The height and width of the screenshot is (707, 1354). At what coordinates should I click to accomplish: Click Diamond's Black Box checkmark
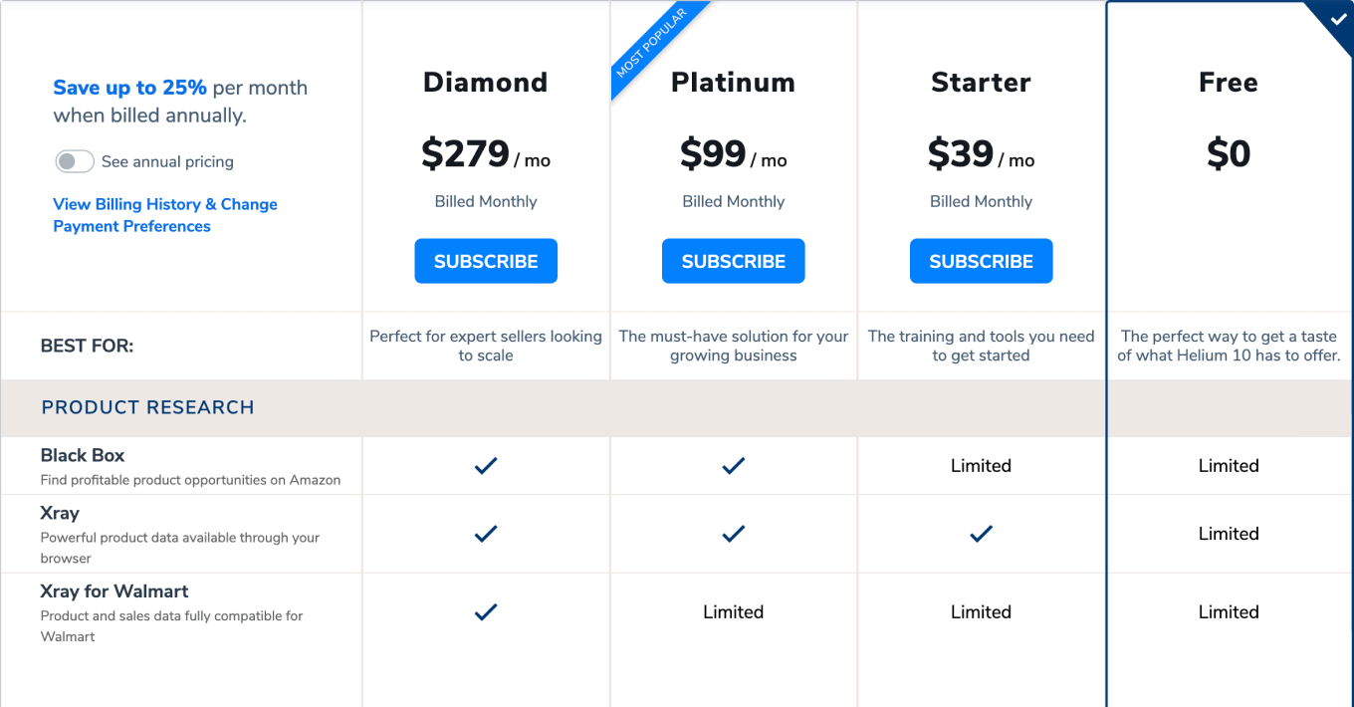pyautogui.click(x=486, y=465)
